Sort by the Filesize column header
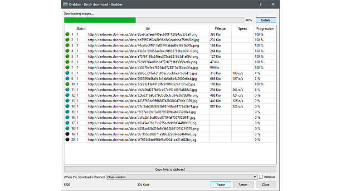The height and width of the screenshot is (191, 341). coord(220,28)
